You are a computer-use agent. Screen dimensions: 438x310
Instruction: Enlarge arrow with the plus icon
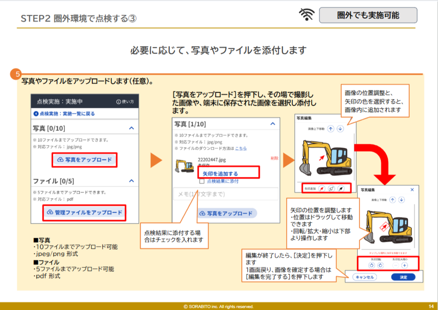tap(404, 265)
